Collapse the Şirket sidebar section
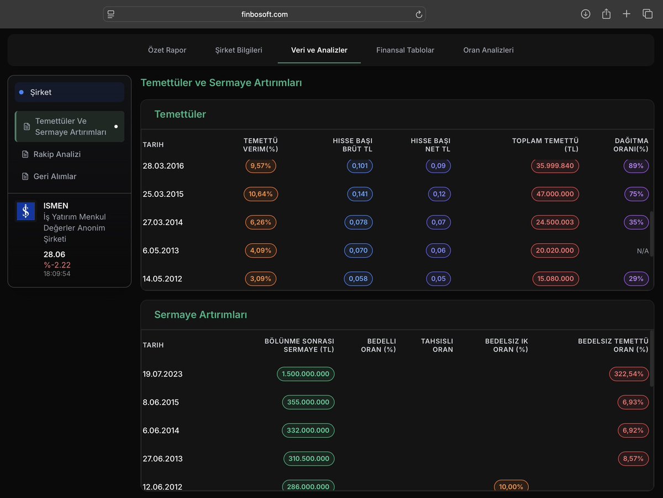Viewport: 663px width, 498px height. pos(70,92)
